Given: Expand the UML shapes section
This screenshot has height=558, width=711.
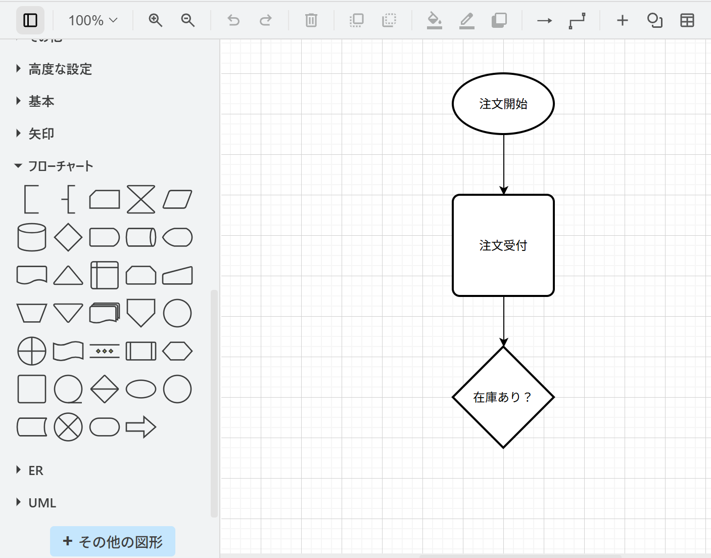Looking at the screenshot, I should coord(42,502).
